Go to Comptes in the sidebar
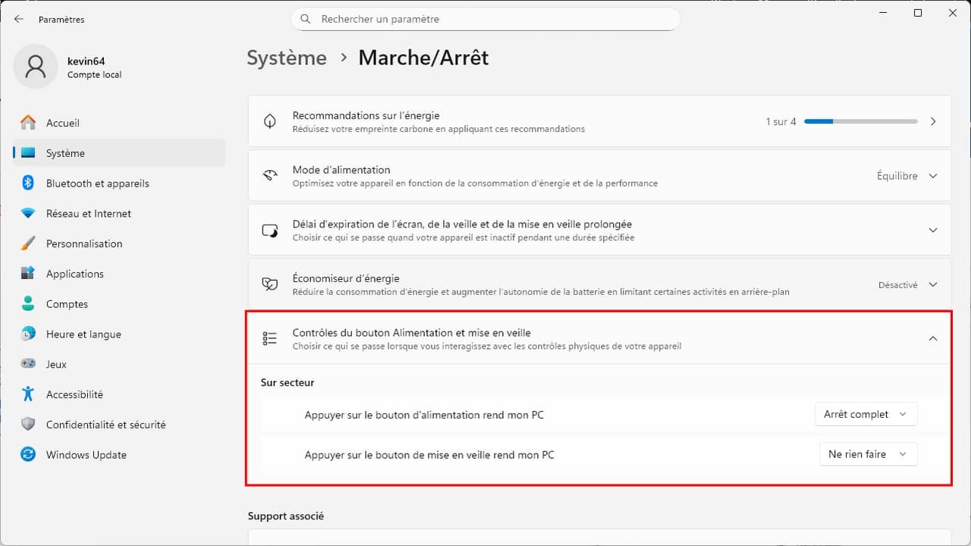The height and width of the screenshot is (546, 971). [x=67, y=304]
